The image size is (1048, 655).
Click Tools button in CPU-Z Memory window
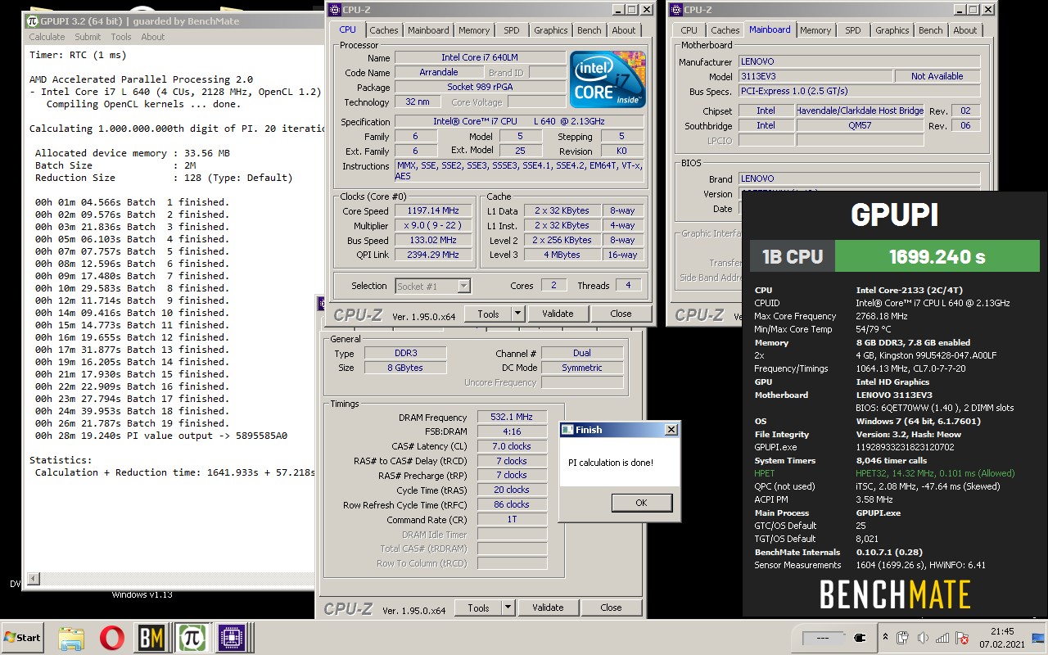point(478,608)
